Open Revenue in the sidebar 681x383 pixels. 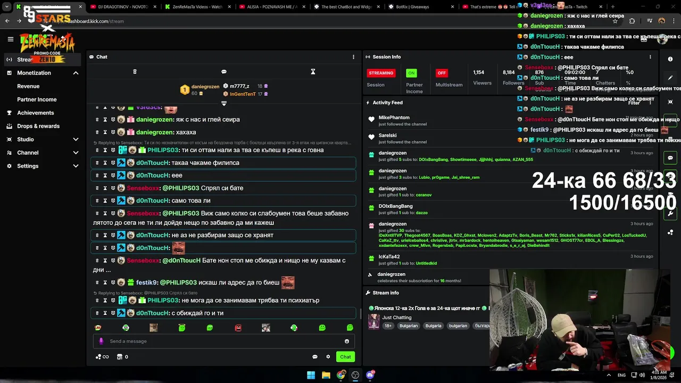tap(28, 86)
